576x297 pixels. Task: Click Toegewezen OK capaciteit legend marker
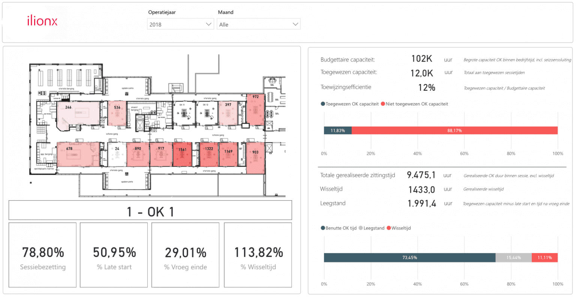tap(323, 104)
